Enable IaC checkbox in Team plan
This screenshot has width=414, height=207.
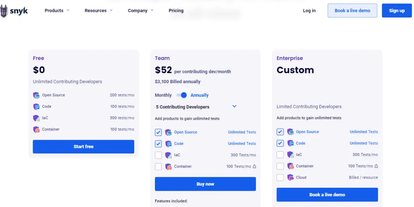(158, 155)
